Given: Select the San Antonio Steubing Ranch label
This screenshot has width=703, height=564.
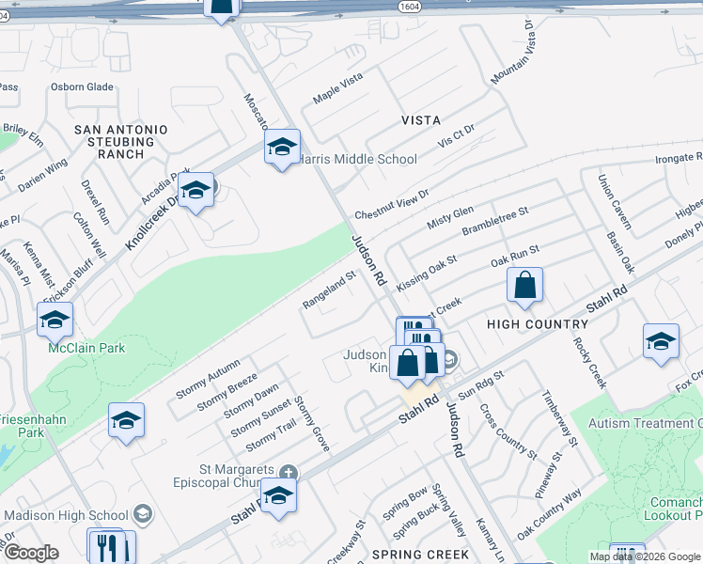Looking at the screenshot, I should [x=120, y=142].
